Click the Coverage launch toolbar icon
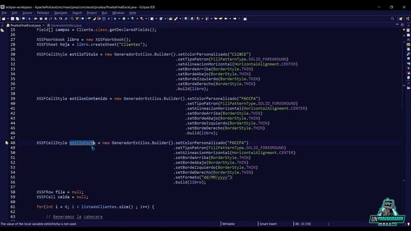 [133, 19]
